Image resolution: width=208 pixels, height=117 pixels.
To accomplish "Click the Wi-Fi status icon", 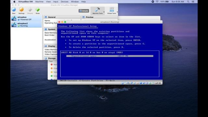I will coord(157,2).
